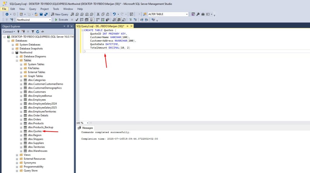Screen dimensions: 310x173
Task: Open the Connect dropdown in Object Explorer
Action: pos(9,31)
